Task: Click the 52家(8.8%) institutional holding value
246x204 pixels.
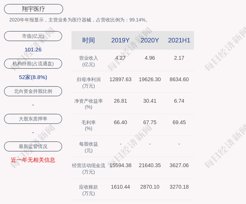Action: (x=33, y=77)
